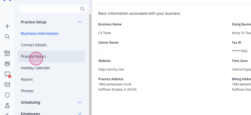251x115 pixels.
Task: Open Practice Hours settings page
Action: click(x=51, y=56)
